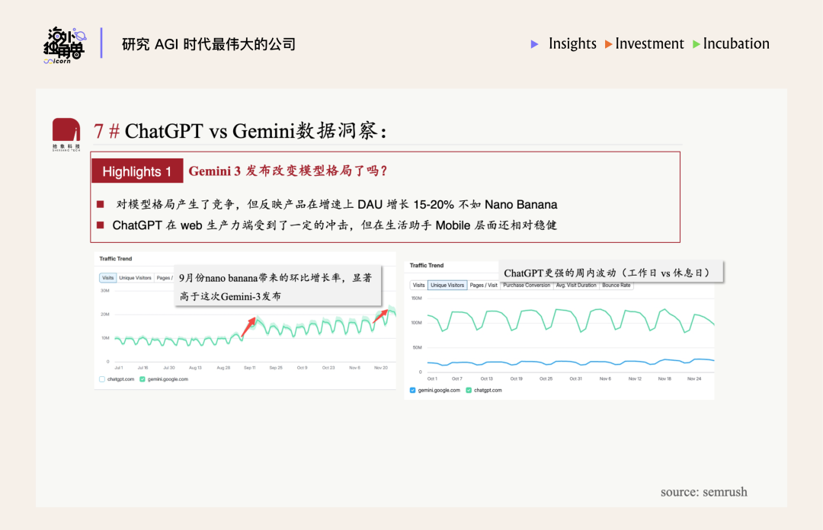Enable the chatgpt.com checkbox in left chart
Image resolution: width=823 pixels, height=530 pixels.
(102, 378)
